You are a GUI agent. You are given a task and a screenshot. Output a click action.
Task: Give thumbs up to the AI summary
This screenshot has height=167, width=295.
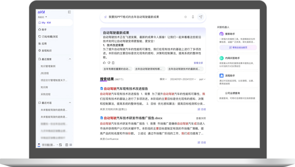tap(104, 63)
